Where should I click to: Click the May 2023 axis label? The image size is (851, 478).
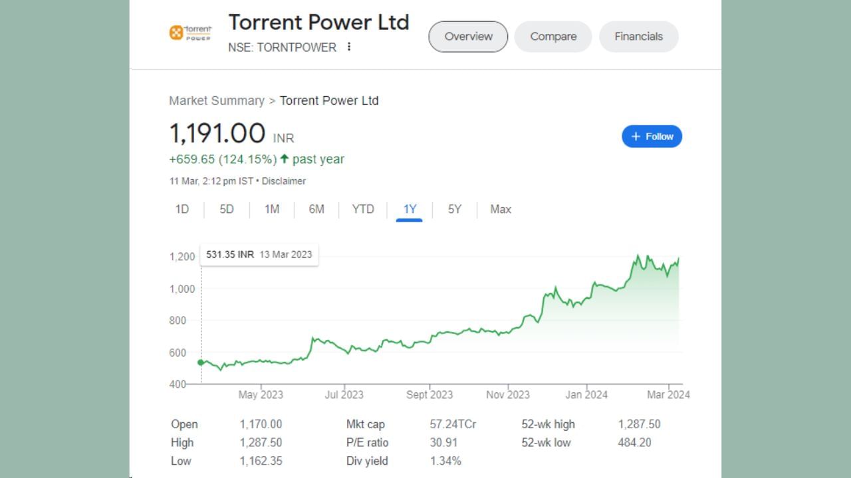(261, 394)
